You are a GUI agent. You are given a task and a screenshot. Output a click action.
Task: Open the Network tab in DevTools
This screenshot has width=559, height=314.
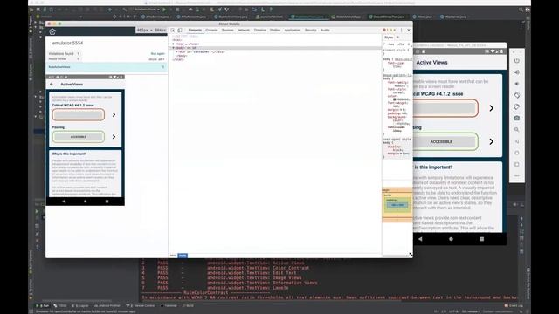pyautogui.click(x=244, y=31)
